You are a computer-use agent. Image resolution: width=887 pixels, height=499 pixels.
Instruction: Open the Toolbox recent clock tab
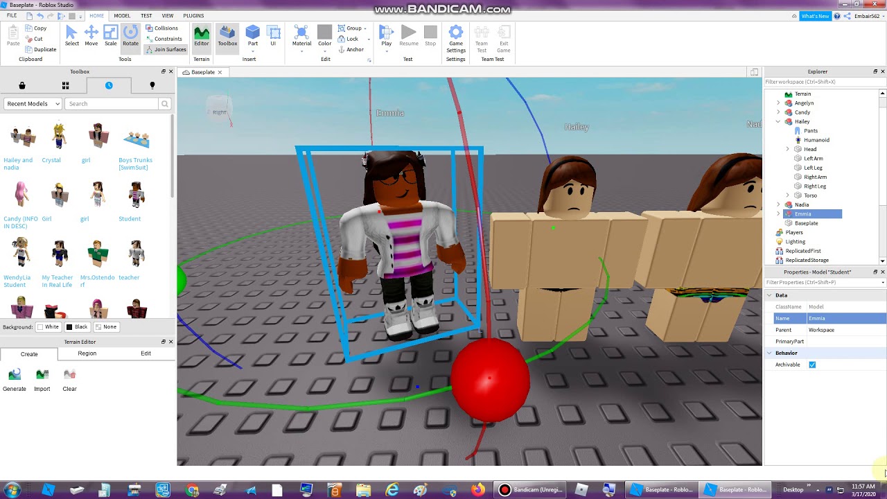[109, 85]
